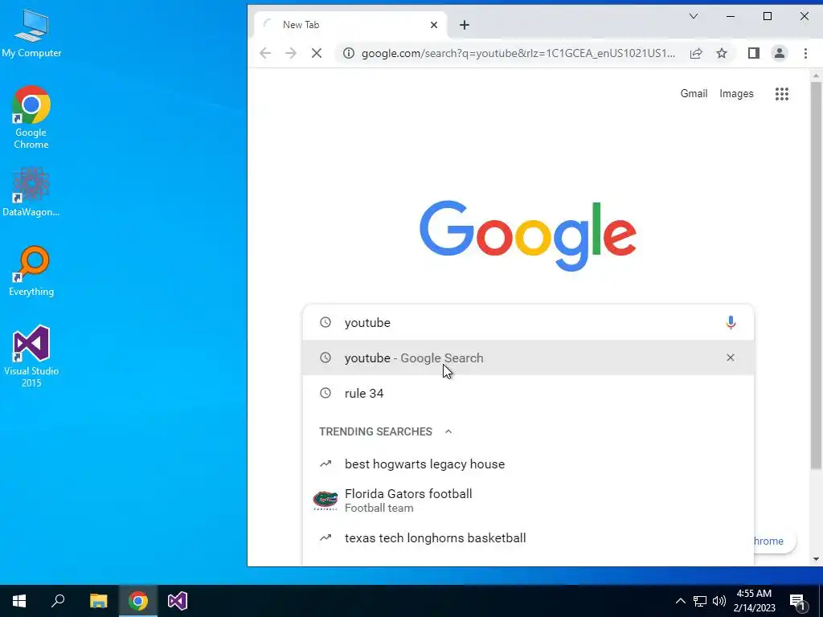This screenshot has height=617, width=823.
Task: Click the search box containing youtube
Action: click(528, 323)
